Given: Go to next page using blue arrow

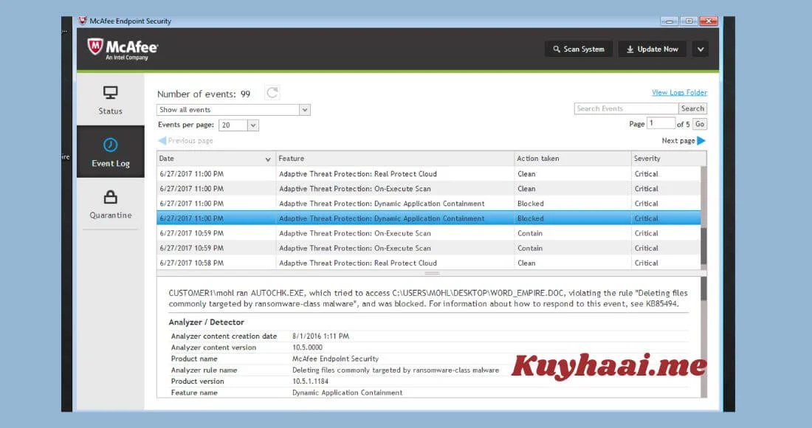Looking at the screenshot, I should click(701, 140).
